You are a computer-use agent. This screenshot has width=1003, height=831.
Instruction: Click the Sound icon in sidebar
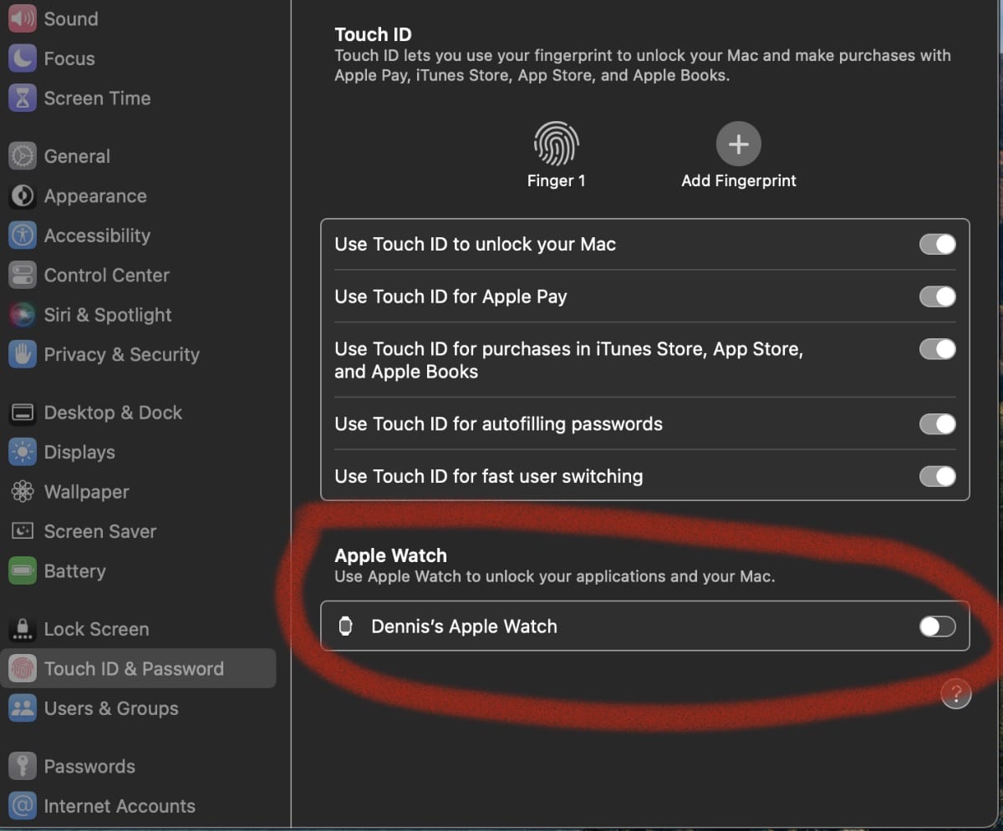point(23,18)
